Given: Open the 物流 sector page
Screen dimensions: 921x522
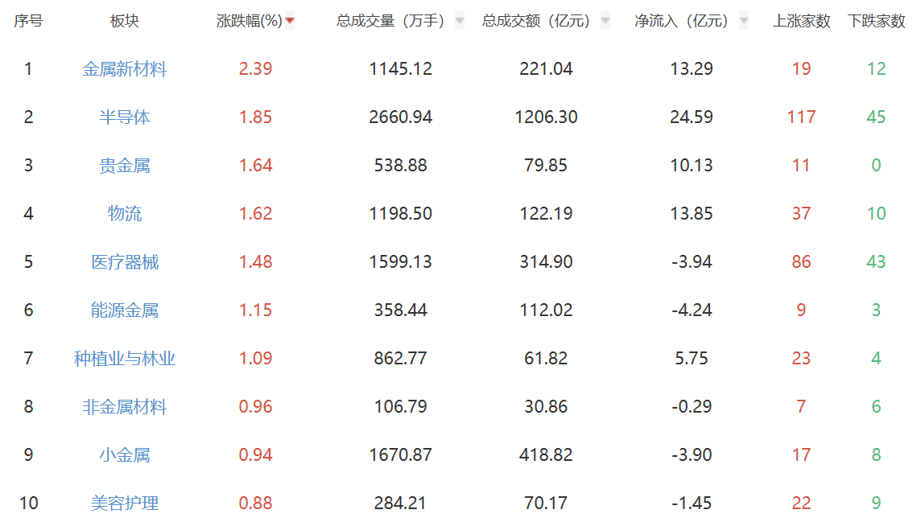Looking at the screenshot, I should click(x=125, y=214).
